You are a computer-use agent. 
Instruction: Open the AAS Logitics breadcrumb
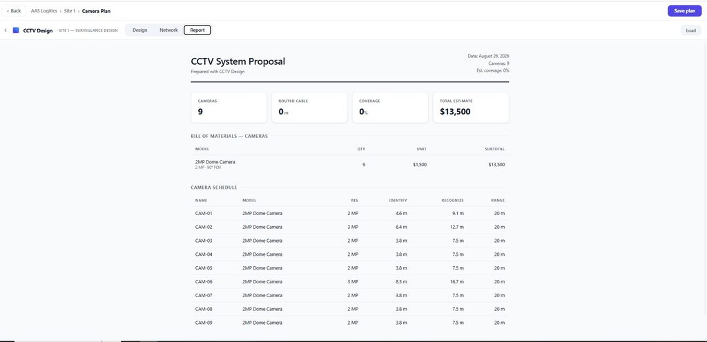click(x=43, y=11)
